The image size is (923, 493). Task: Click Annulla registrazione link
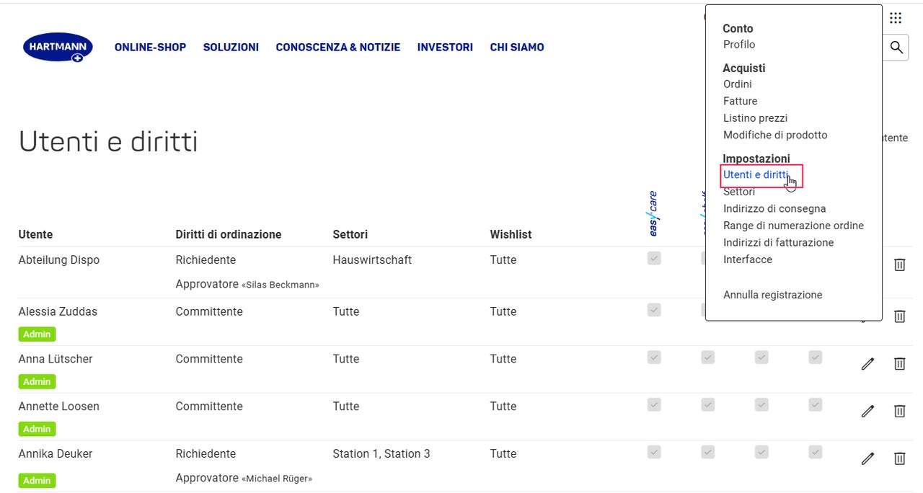(772, 295)
